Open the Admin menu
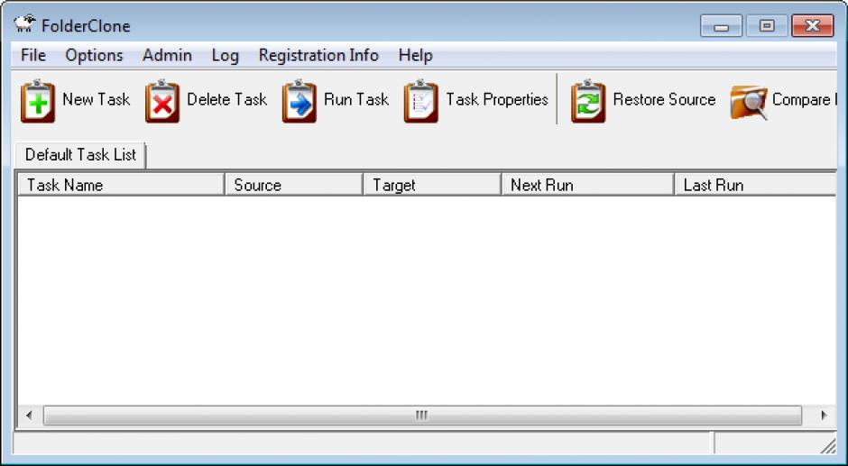This screenshot has height=466, width=848. click(167, 55)
